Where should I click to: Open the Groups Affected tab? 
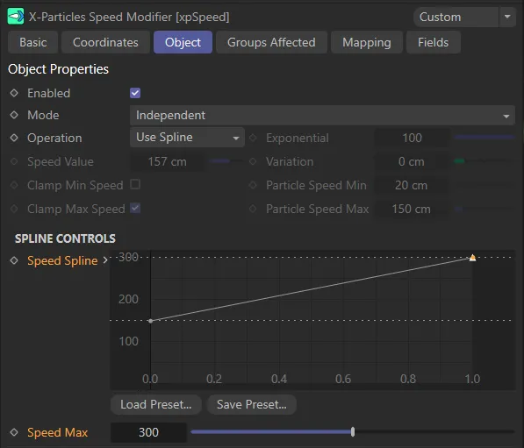tap(271, 42)
